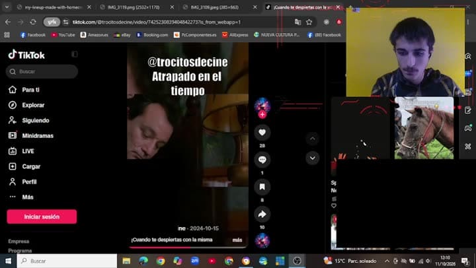Open the browser tab list dropdown
This screenshot has height=268, width=476.
coord(7,7)
